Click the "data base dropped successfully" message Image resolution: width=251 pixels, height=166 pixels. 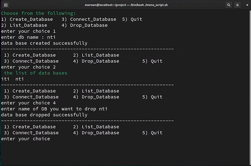pyautogui.click(x=44, y=115)
